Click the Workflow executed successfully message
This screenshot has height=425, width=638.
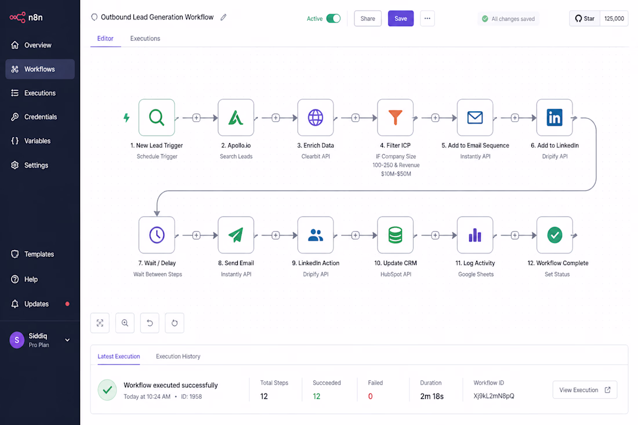point(171,385)
